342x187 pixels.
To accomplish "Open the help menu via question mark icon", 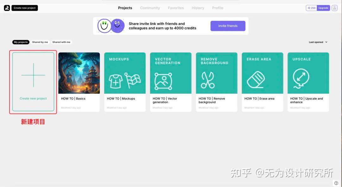I will 336,183.
